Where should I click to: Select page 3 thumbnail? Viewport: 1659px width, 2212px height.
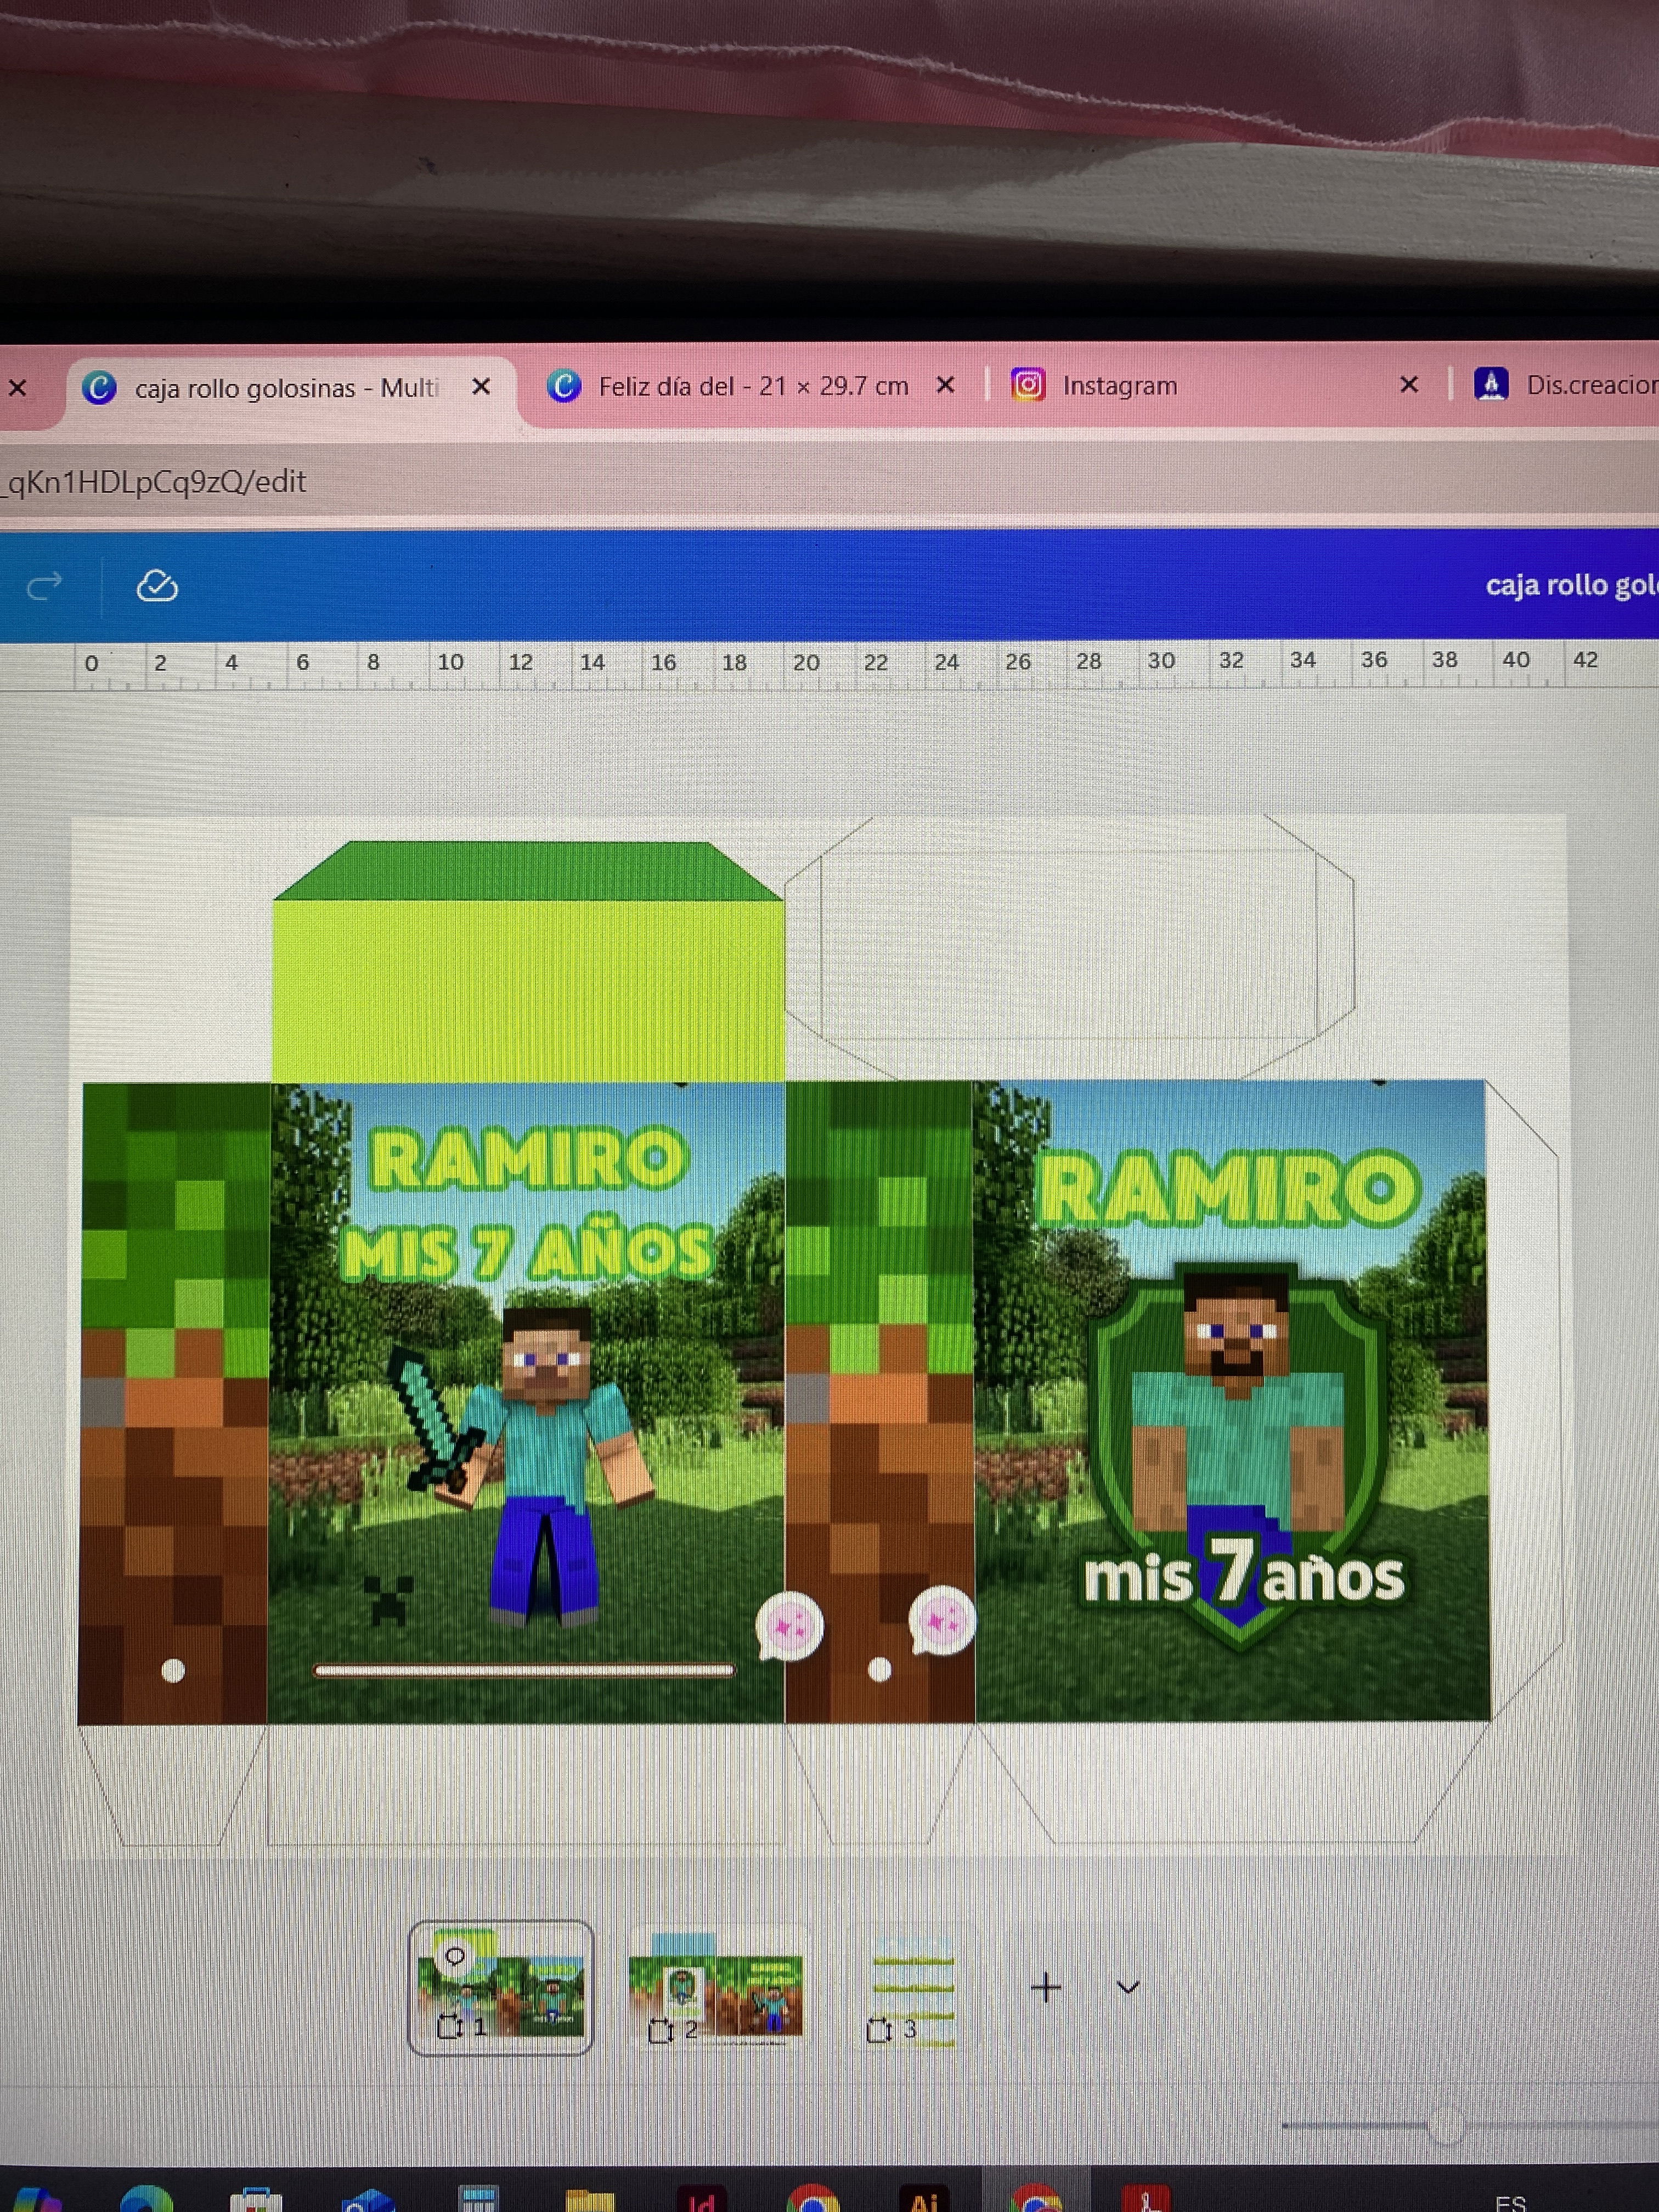pyautogui.click(x=912, y=1988)
